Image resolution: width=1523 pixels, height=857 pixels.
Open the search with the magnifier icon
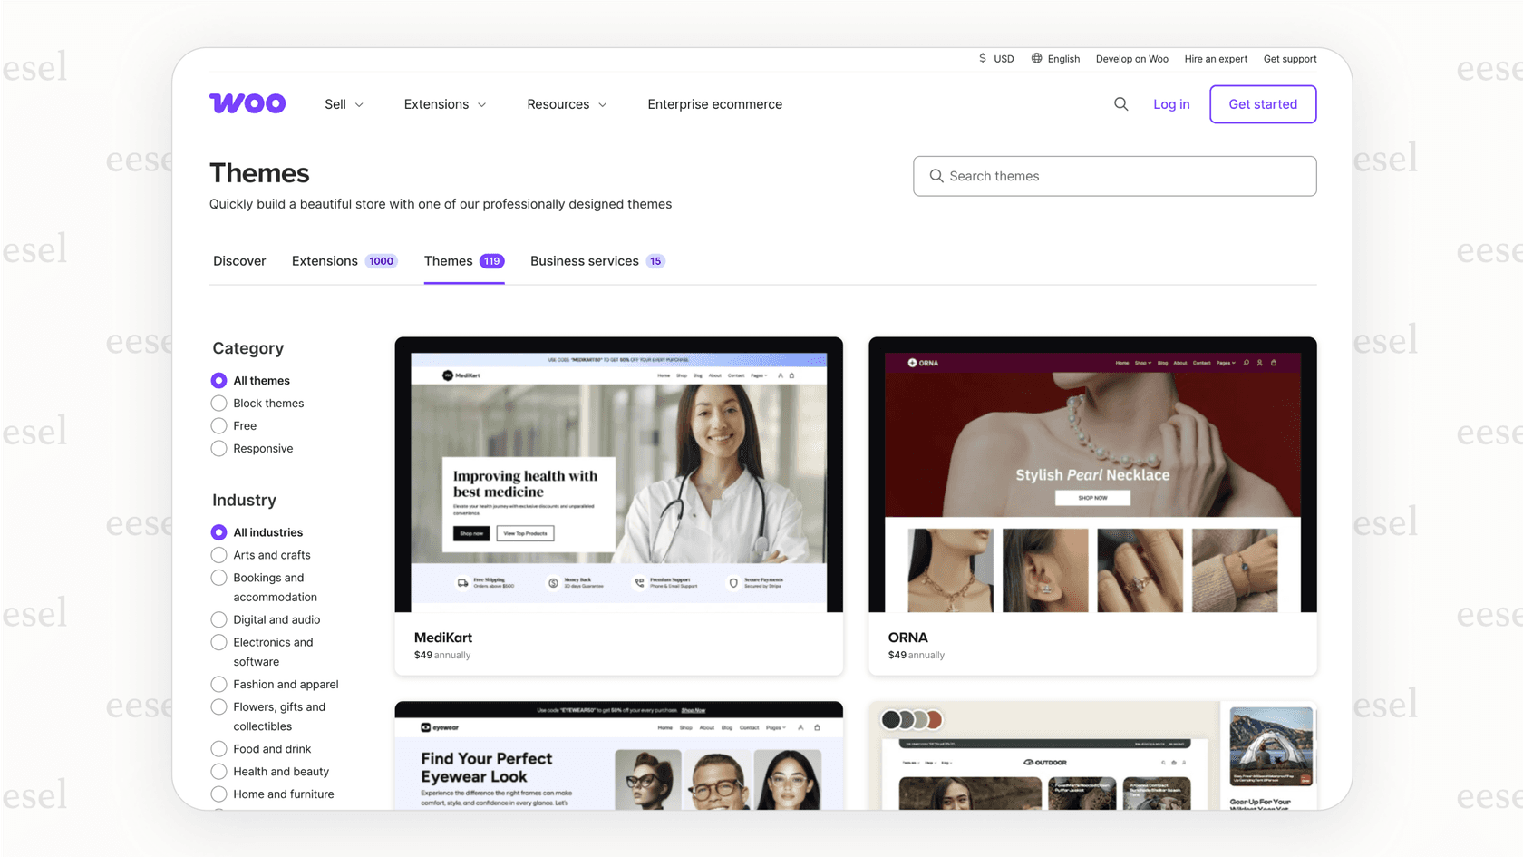point(1121,103)
